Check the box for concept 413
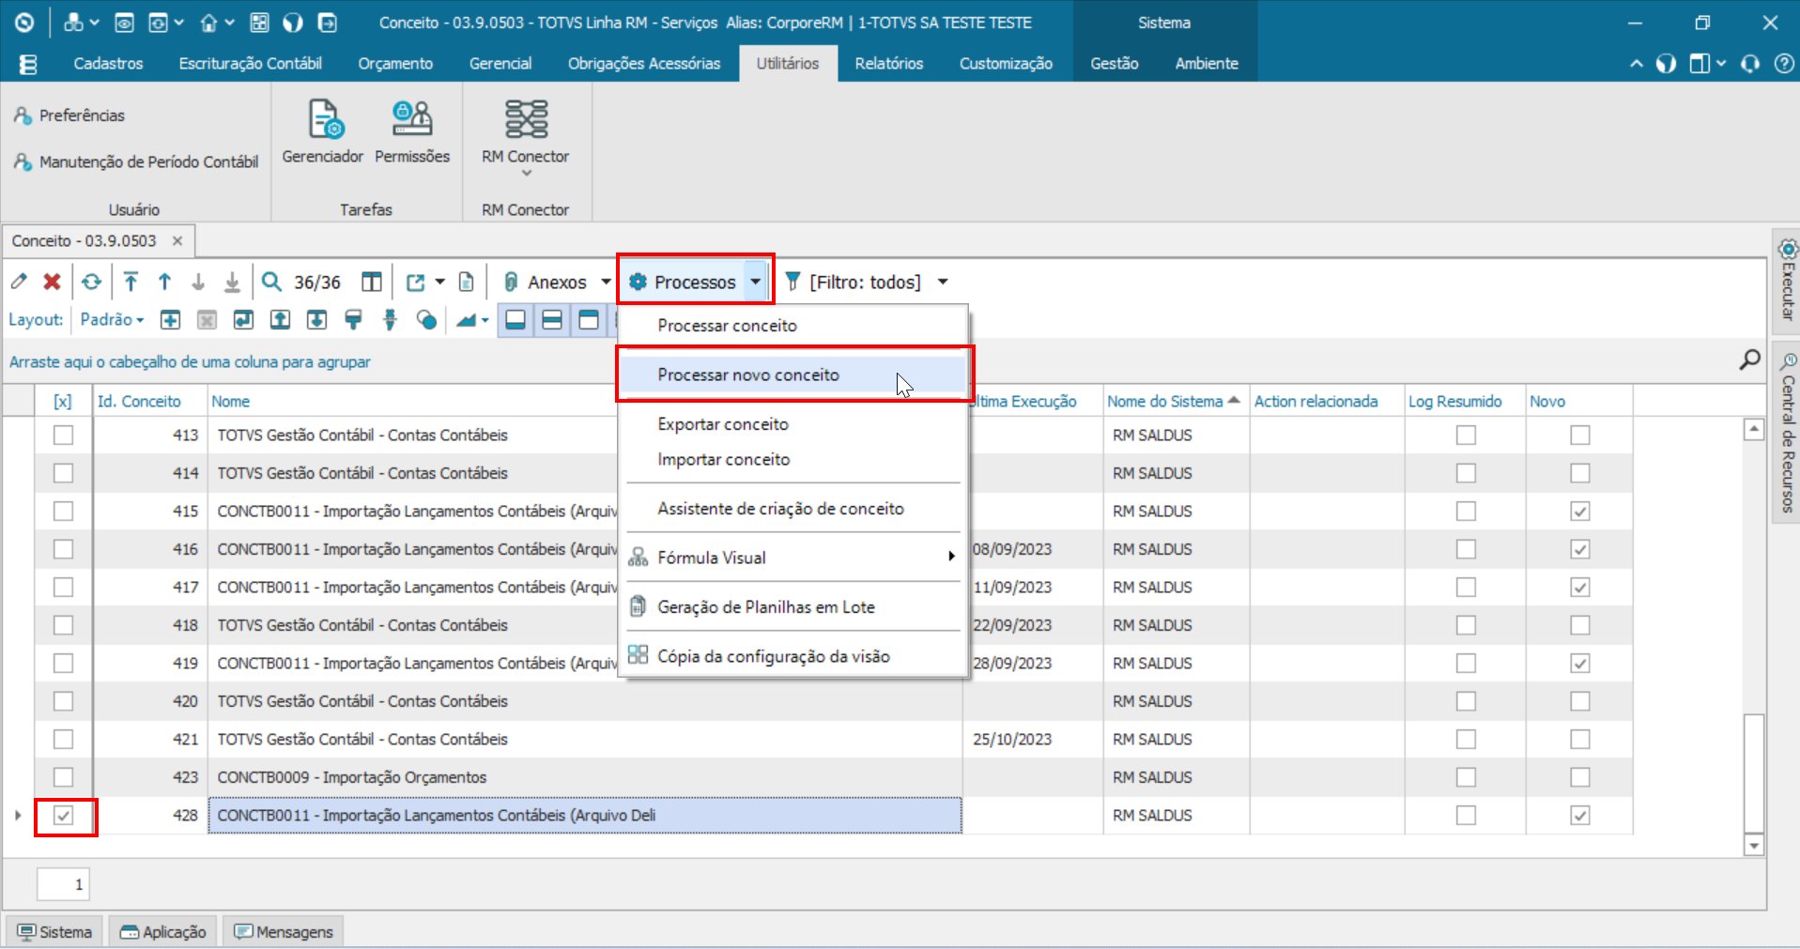The height and width of the screenshot is (949, 1800). coord(63,435)
